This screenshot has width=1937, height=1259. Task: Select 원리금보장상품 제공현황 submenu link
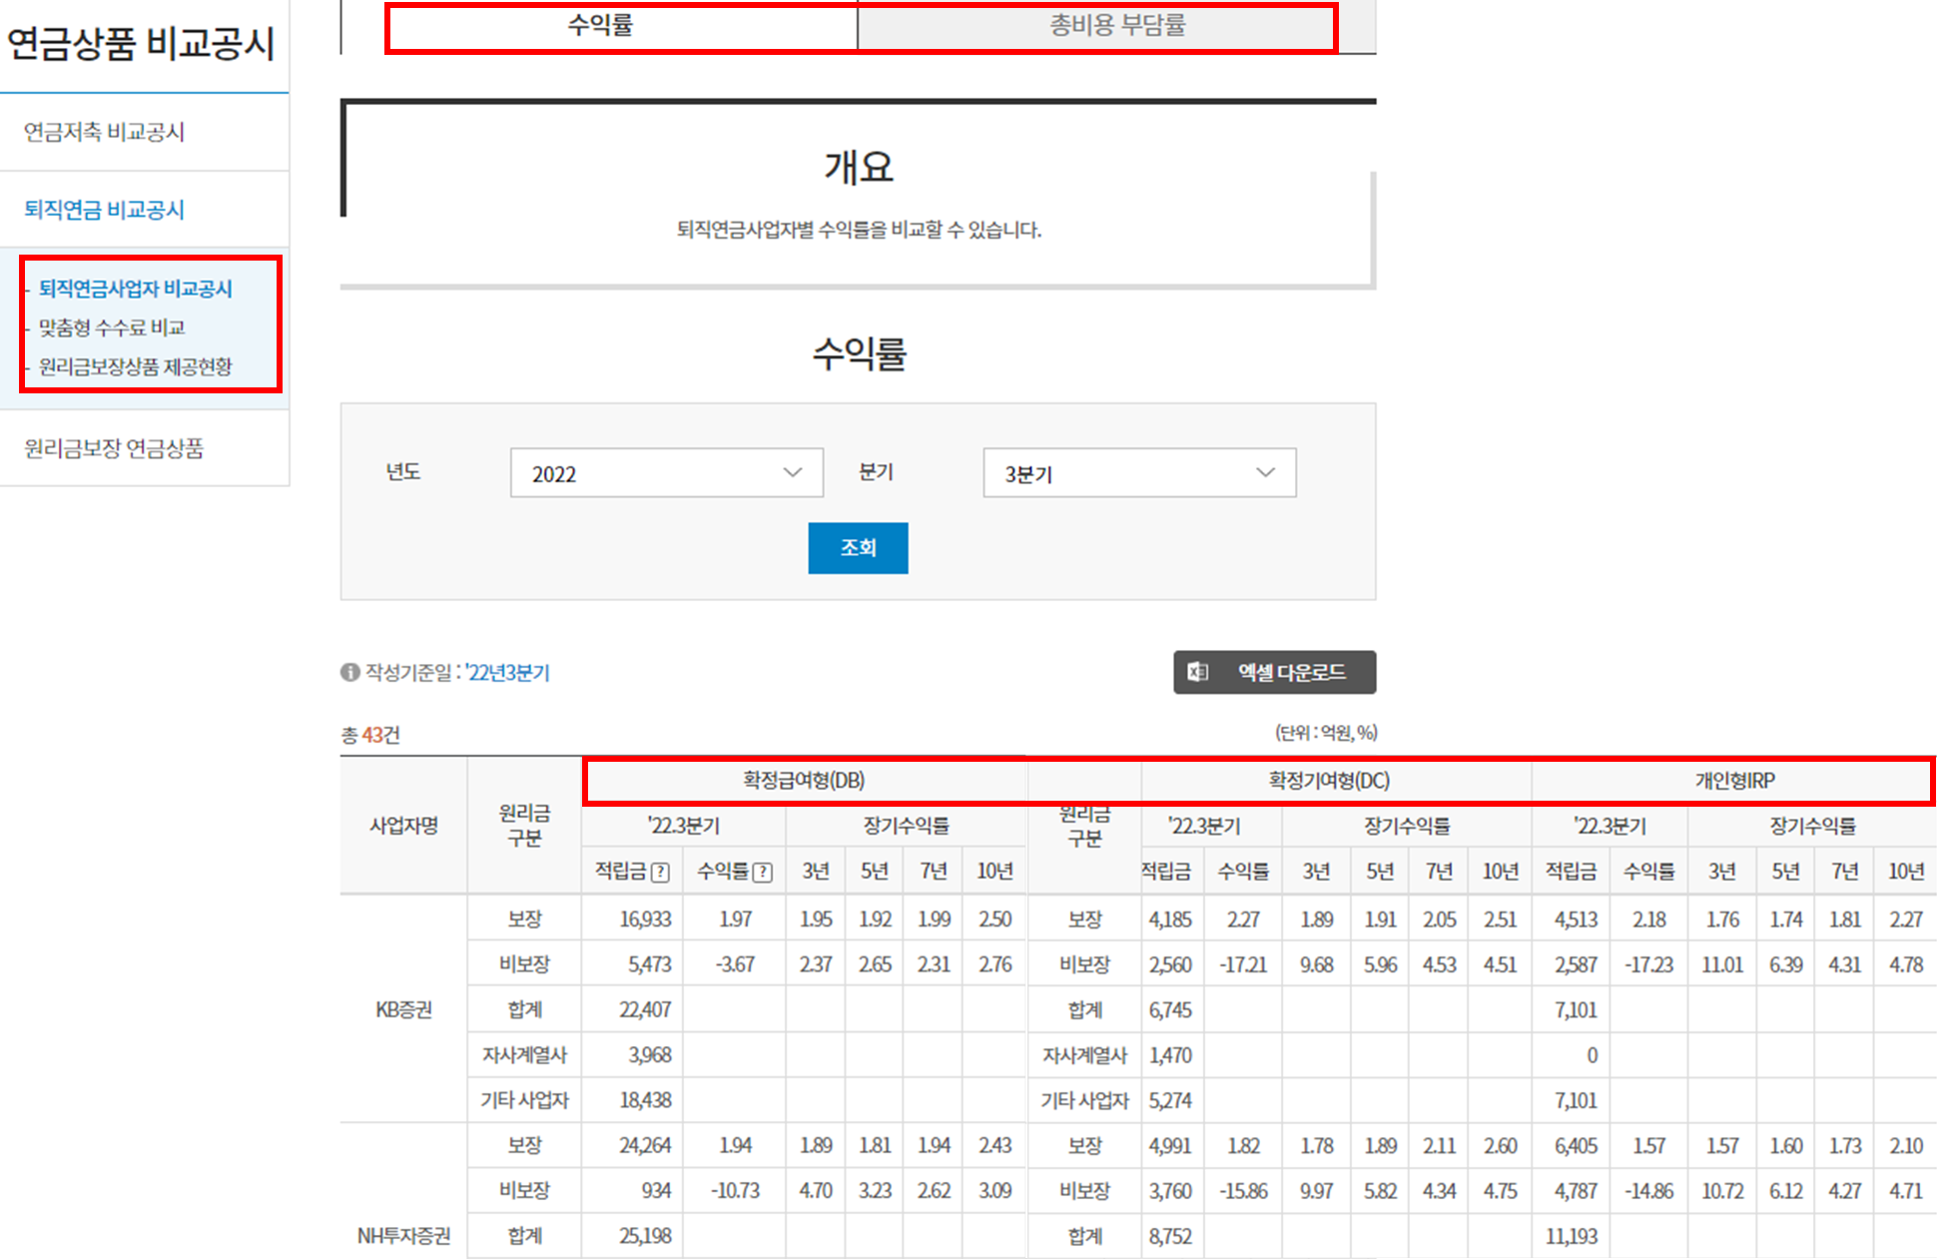point(136,366)
